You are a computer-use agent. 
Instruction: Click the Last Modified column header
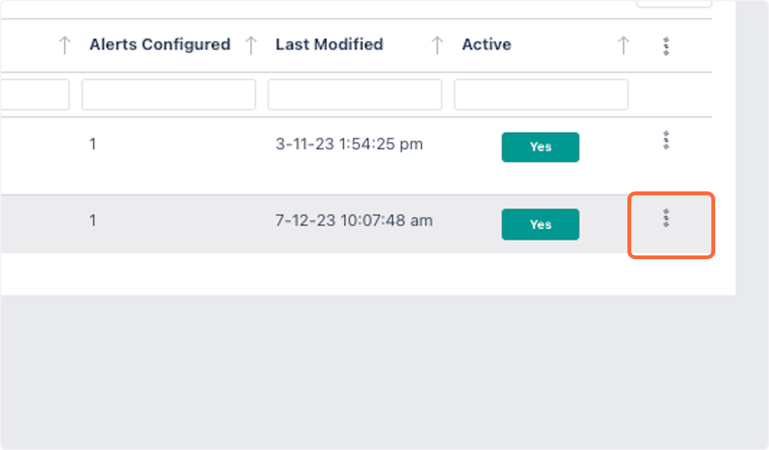[x=329, y=45]
